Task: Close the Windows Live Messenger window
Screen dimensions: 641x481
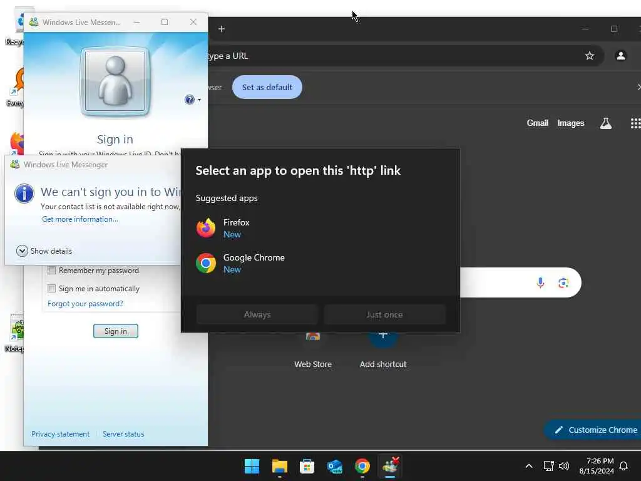Action: click(x=193, y=22)
